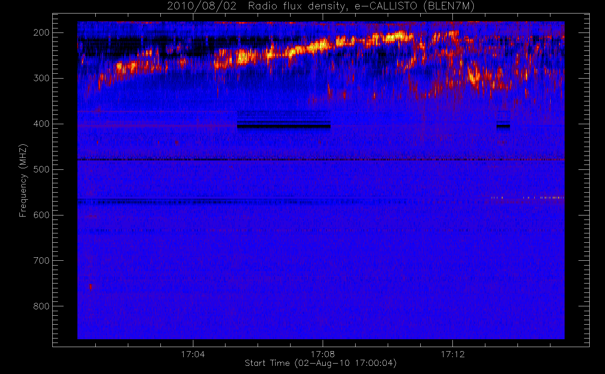Click the 'Frequency (MHz)' y-axis label
Screen dimensions: 605x374
click(23, 181)
